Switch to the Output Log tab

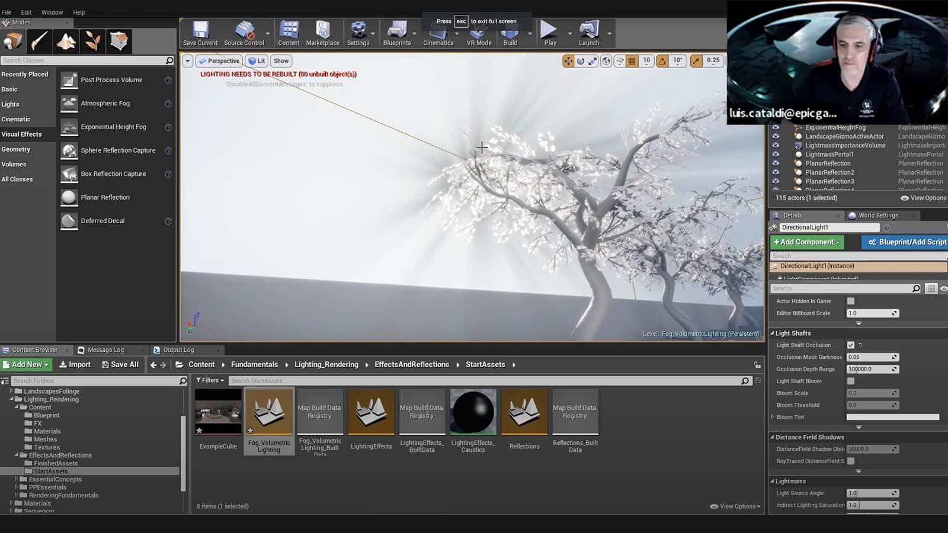(178, 350)
